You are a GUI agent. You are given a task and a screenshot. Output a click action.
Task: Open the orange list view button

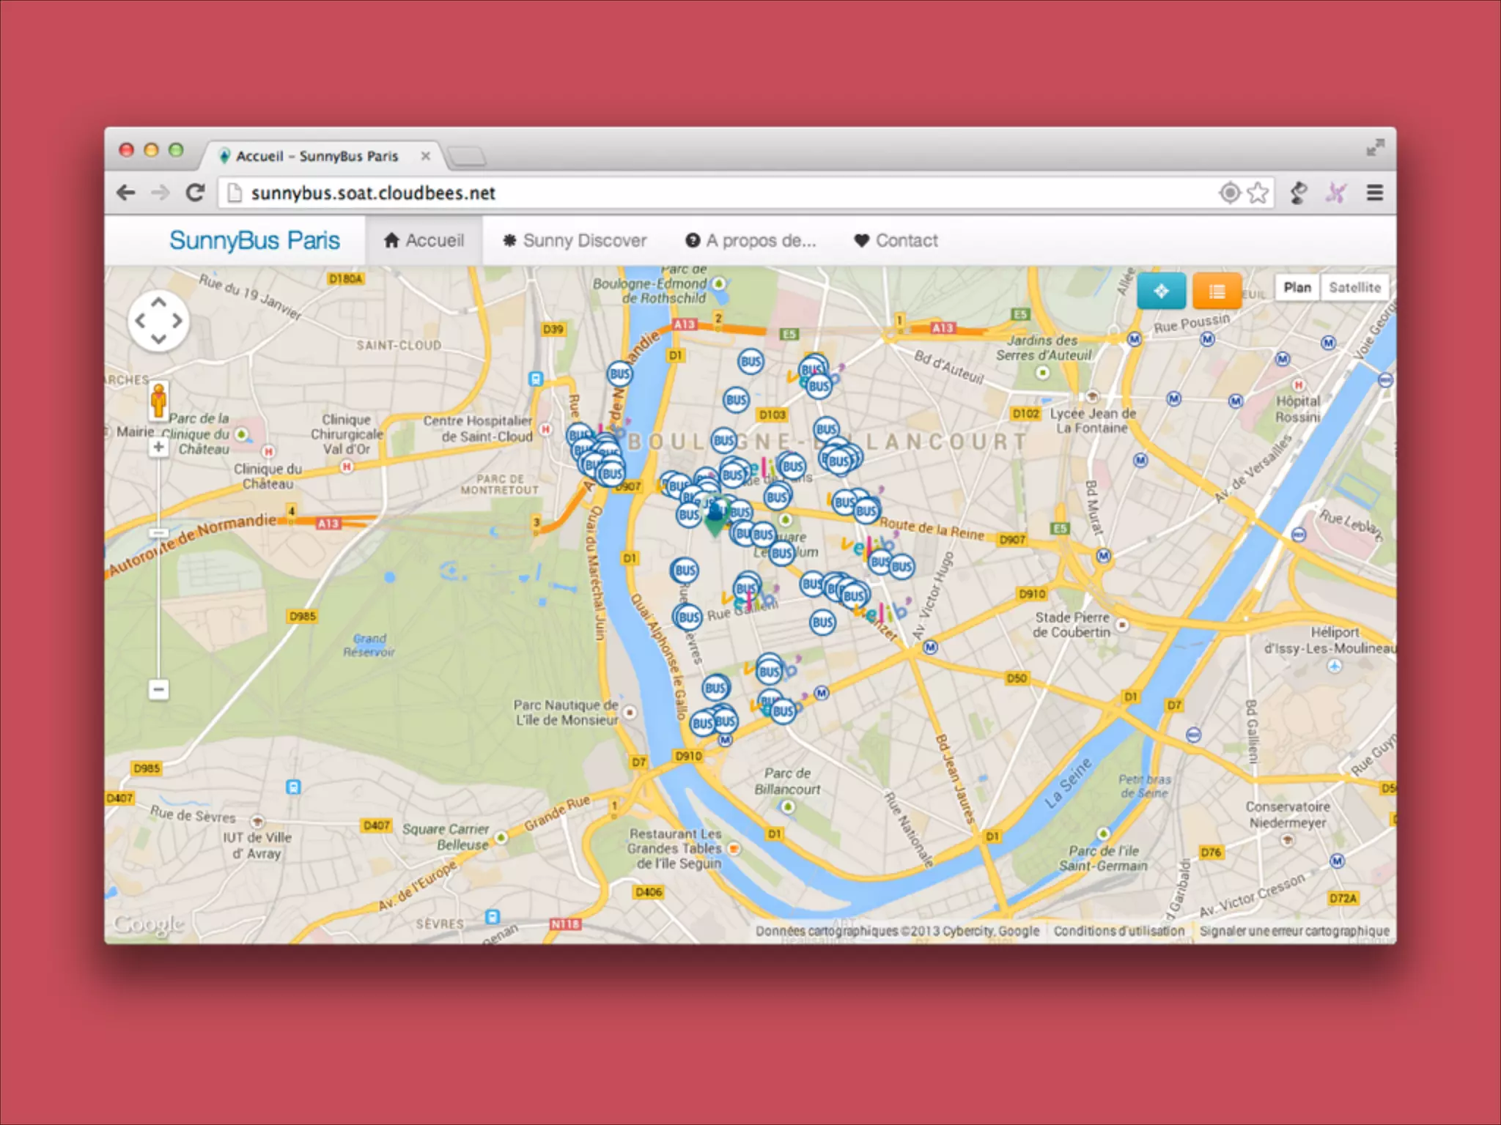coord(1217,292)
